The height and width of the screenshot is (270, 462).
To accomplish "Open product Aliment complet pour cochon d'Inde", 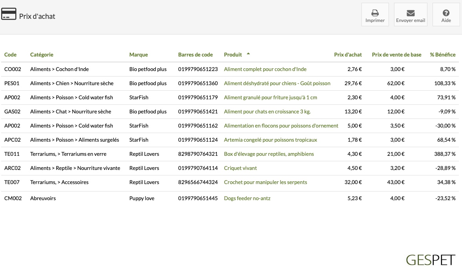I will point(265,69).
